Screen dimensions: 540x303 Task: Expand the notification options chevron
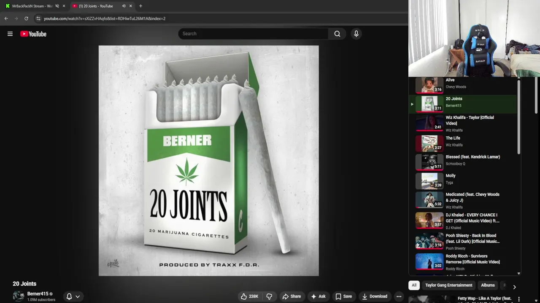coord(78,297)
